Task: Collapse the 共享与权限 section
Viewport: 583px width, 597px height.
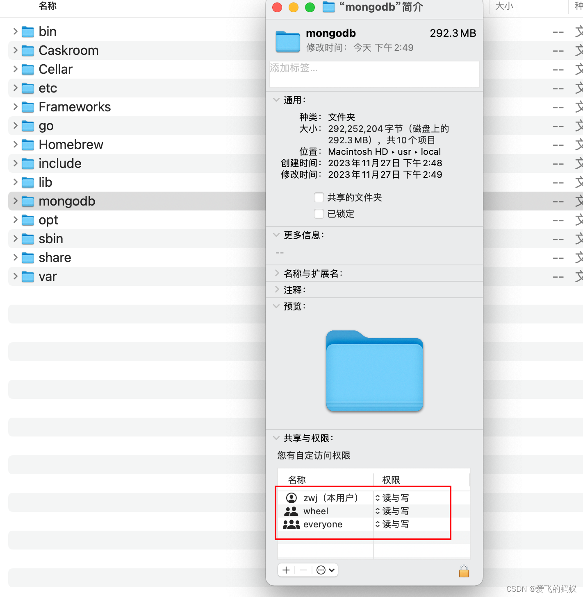Action: coord(276,438)
